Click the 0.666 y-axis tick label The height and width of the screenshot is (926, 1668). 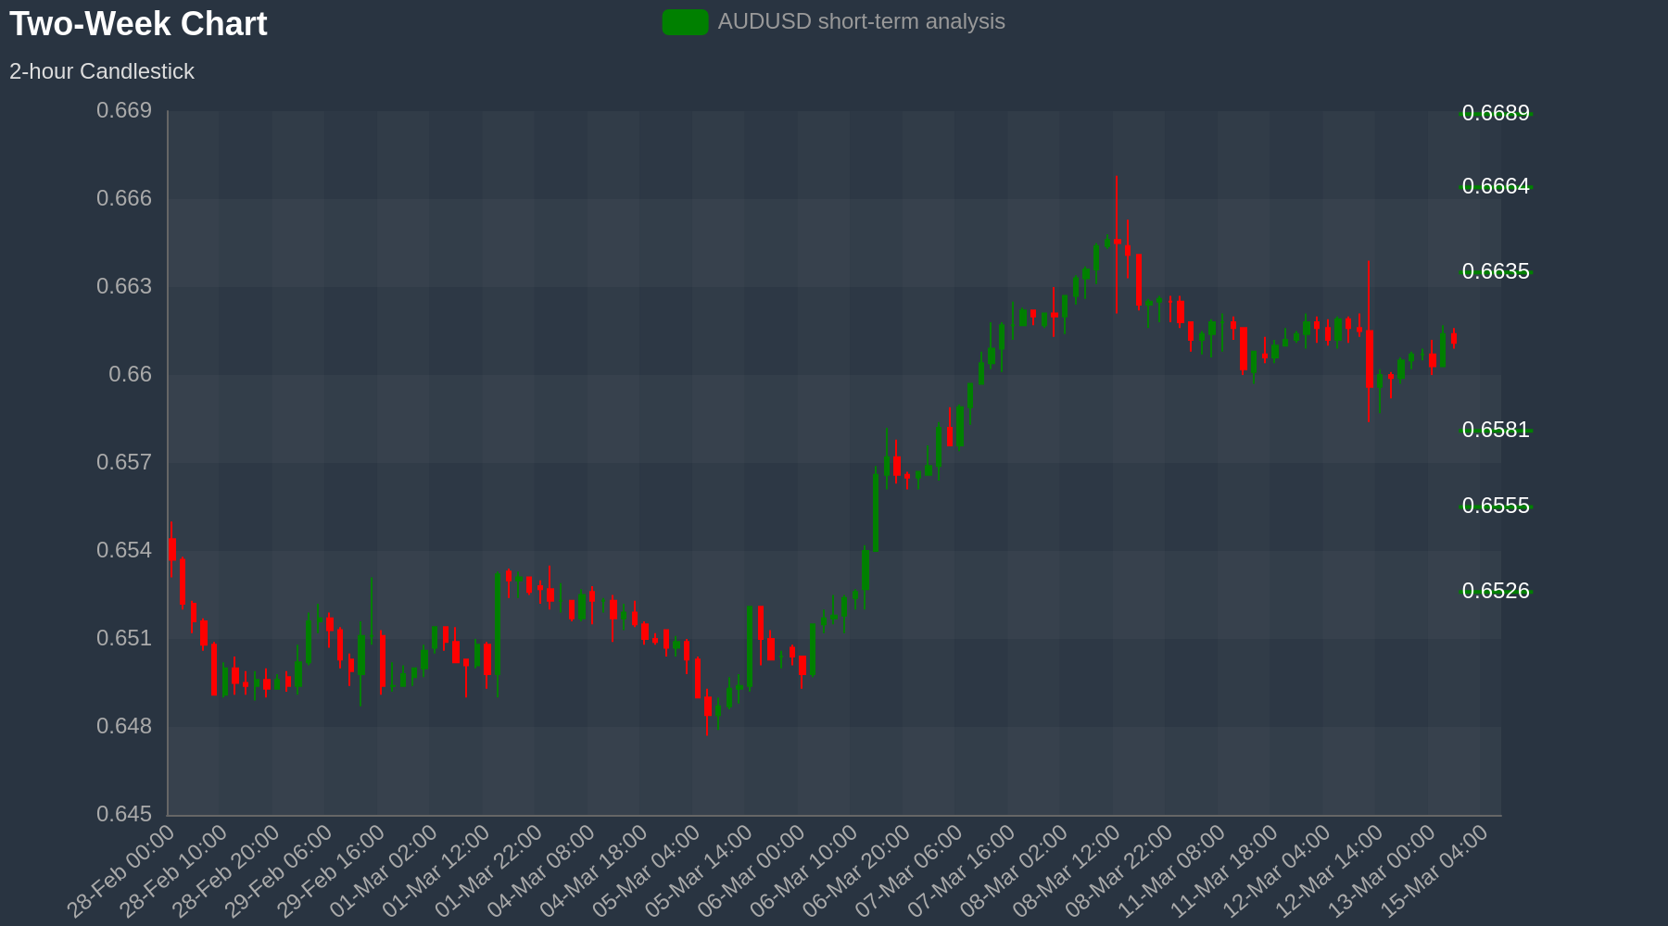124,199
